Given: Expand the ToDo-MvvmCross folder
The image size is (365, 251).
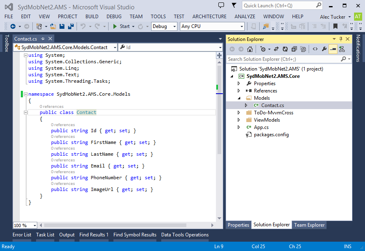Looking at the screenshot, I should pos(239,113).
